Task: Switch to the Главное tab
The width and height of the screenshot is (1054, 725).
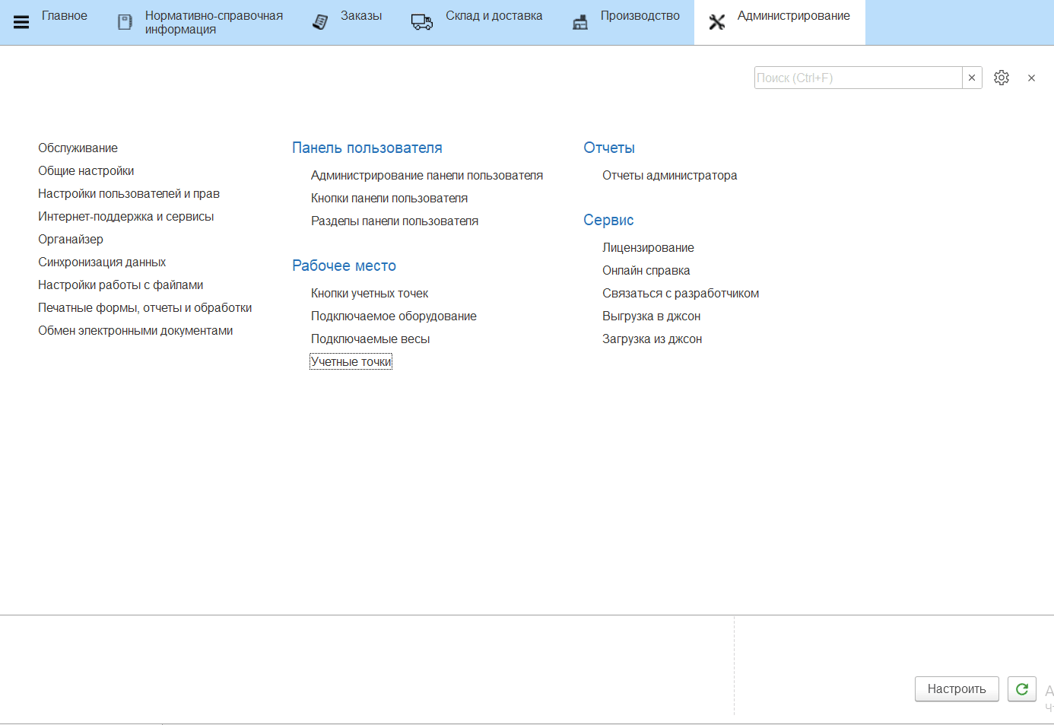Action: point(64,16)
